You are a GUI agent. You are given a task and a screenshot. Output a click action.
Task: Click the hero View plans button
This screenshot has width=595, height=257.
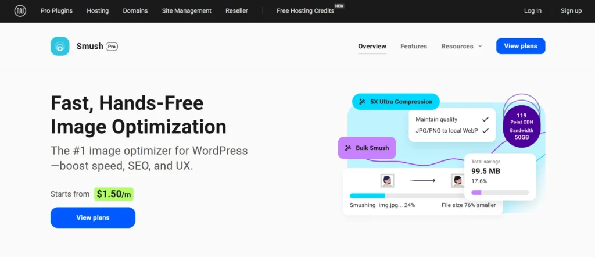tap(93, 217)
